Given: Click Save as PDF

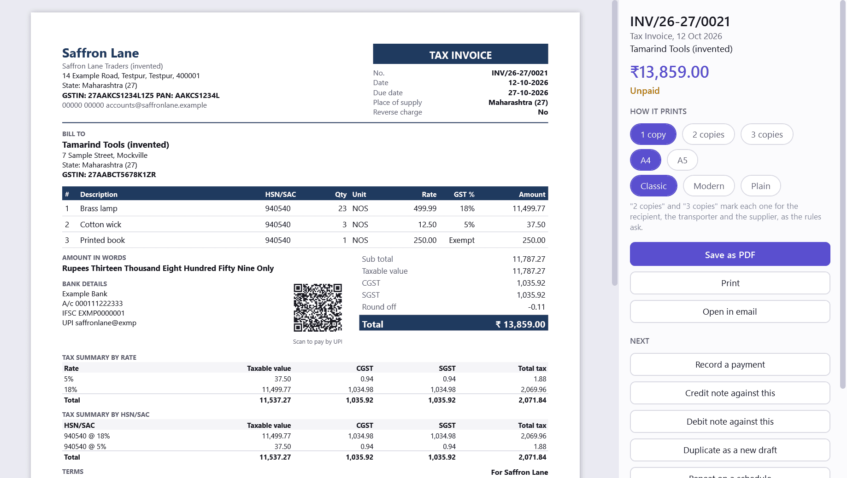Looking at the screenshot, I should [730, 254].
